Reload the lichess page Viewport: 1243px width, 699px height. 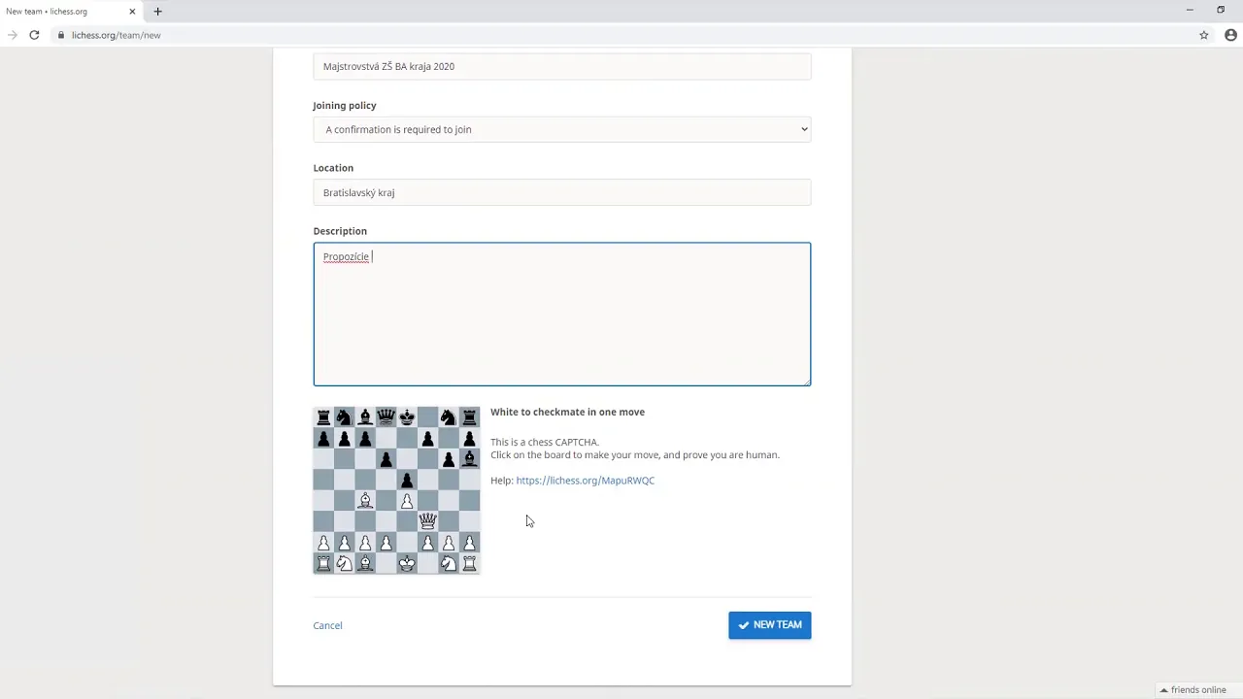pos(34,35)
